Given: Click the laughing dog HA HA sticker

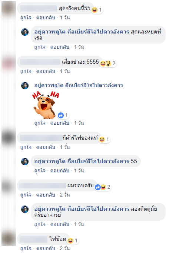Looking at the screenshot, I should coord(46,105).
